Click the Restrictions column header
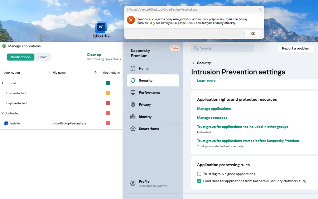The height and width of the screenshot is (199, 318). 111,73
